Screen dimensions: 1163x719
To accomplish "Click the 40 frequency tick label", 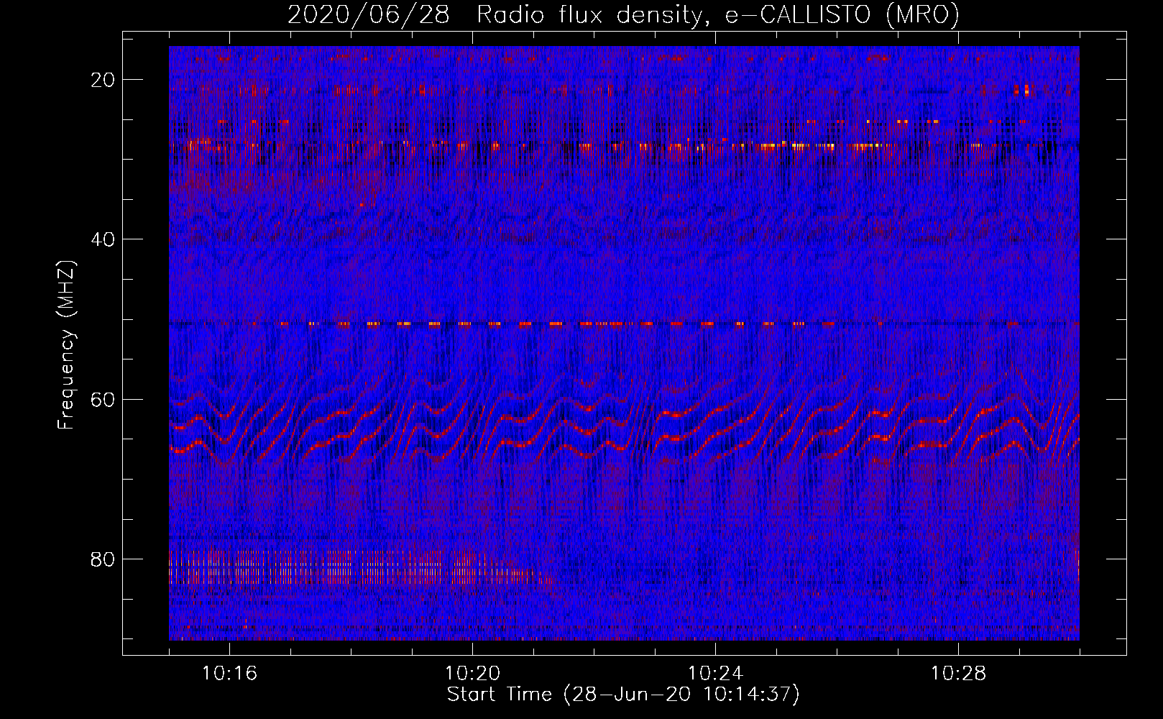I will (x=103, y=239).
